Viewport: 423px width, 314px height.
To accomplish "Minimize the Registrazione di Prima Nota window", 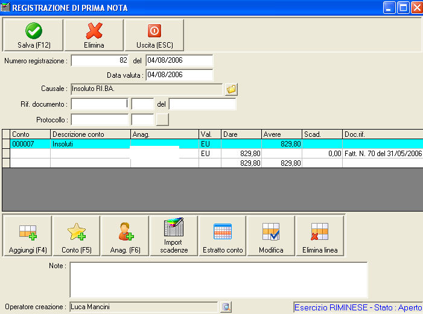I will 389,8.
